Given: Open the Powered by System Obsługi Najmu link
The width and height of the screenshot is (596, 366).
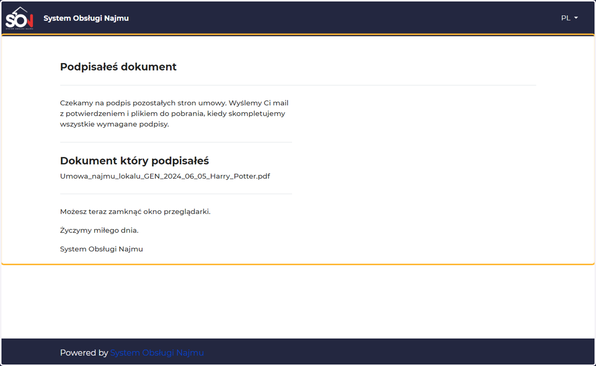Looking at the screenshot, I should pos(157,353).
